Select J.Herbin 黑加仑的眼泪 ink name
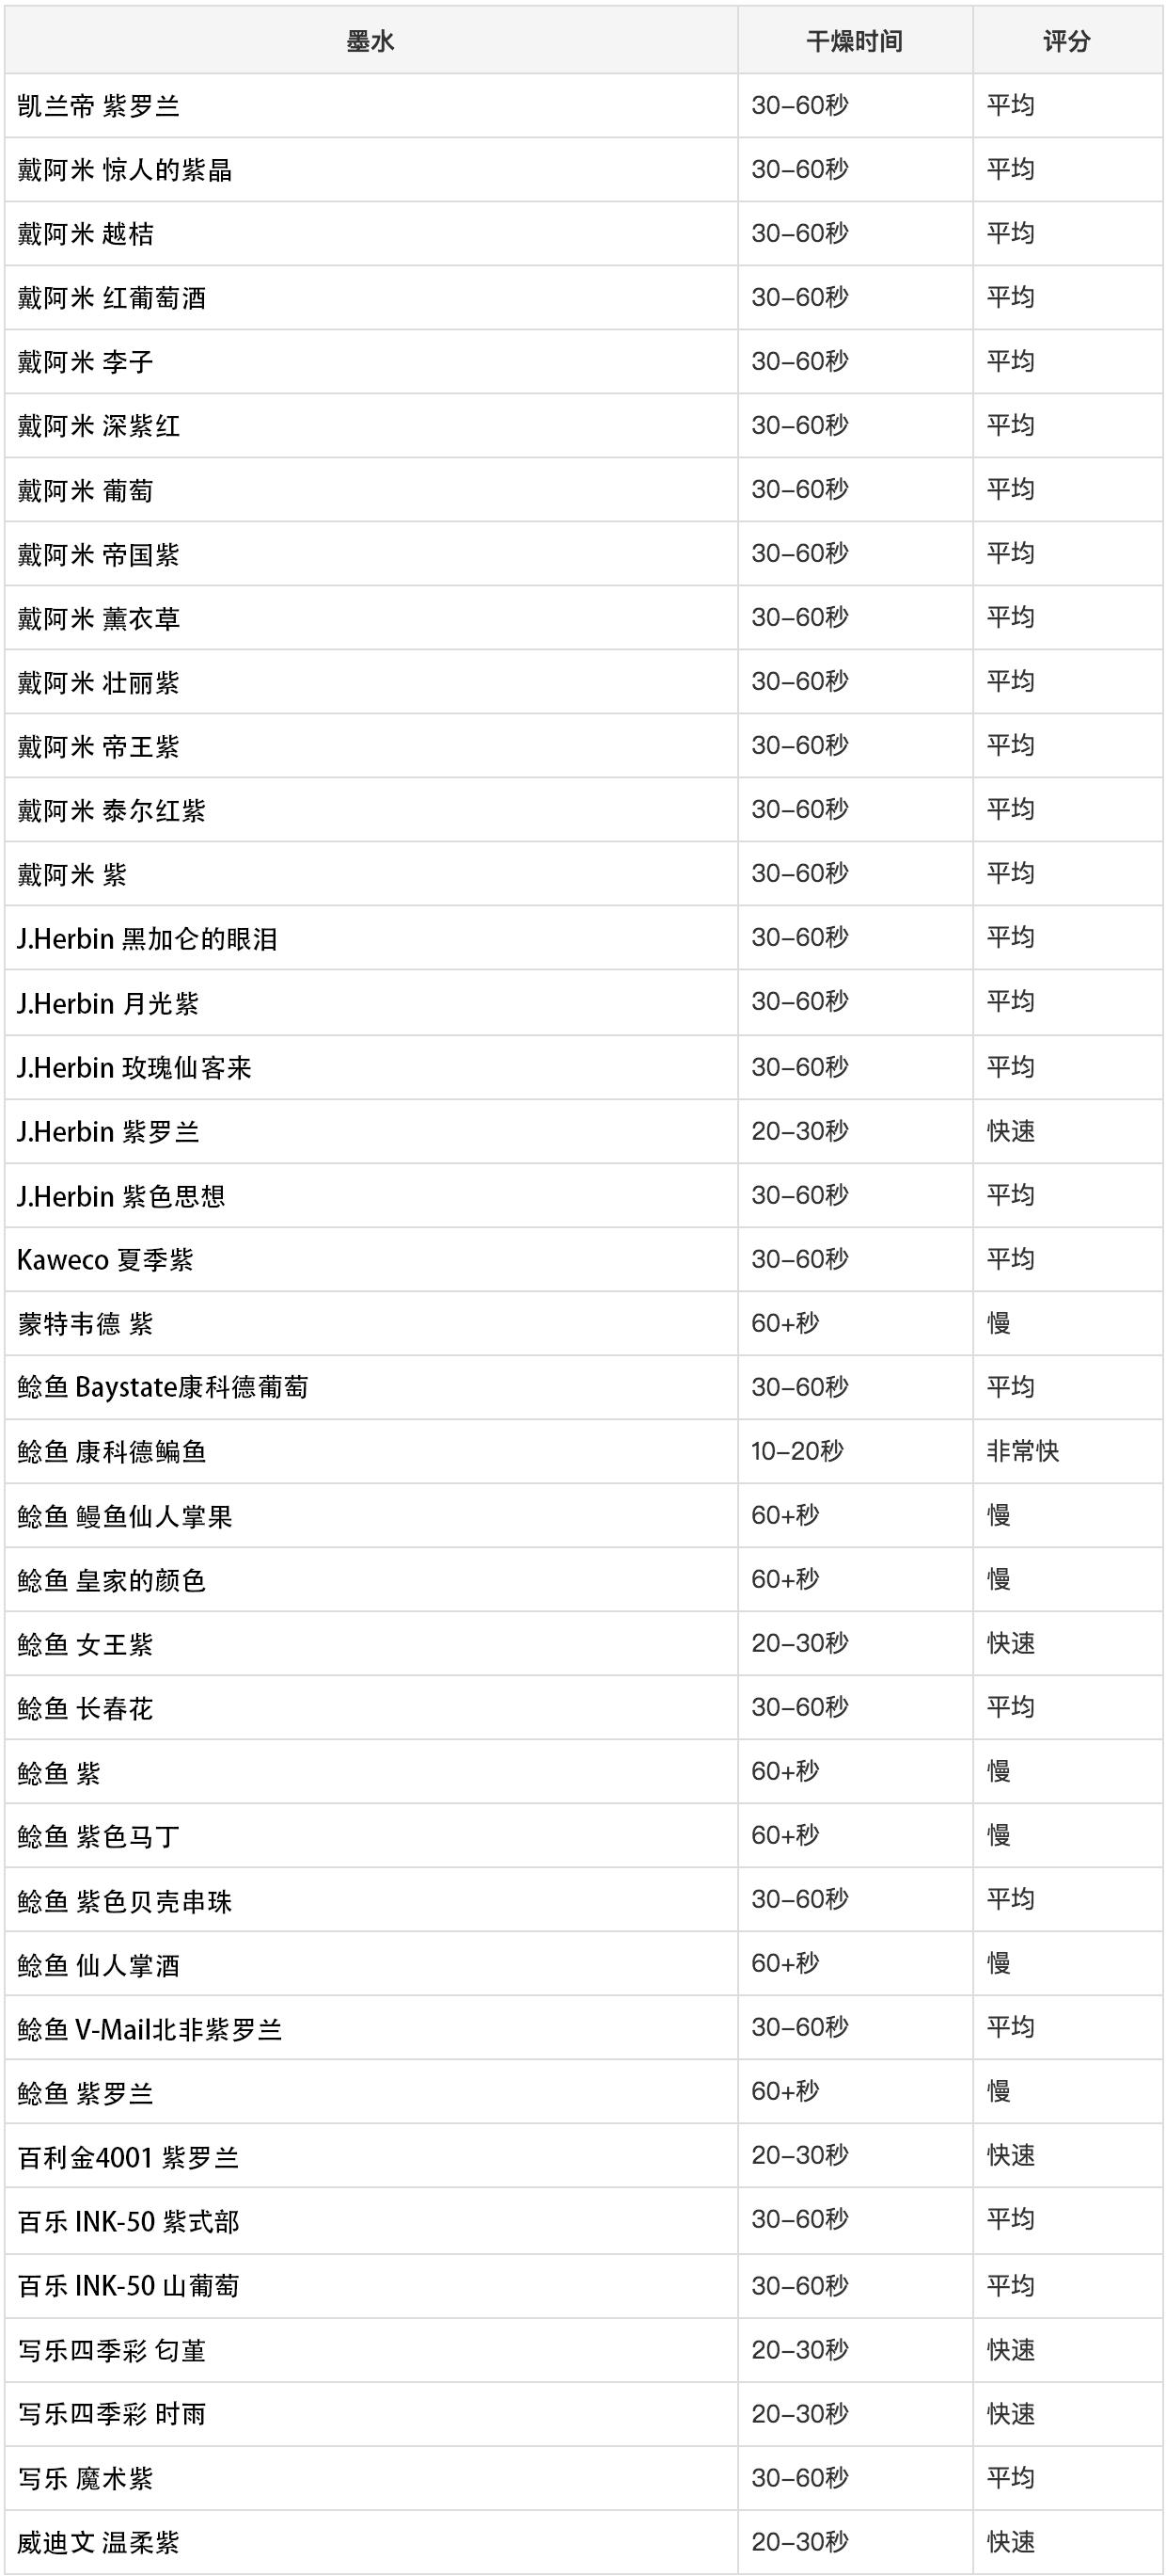The height and width of the screenshot is (2576, 1166). click(x=148, y=938)
